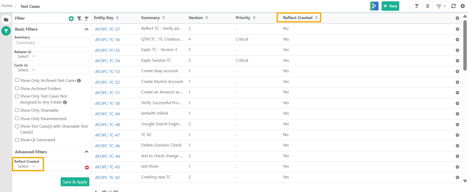472x192 pixels.
Task: Click scroll down arrow of table
Action: click(465, 181)
